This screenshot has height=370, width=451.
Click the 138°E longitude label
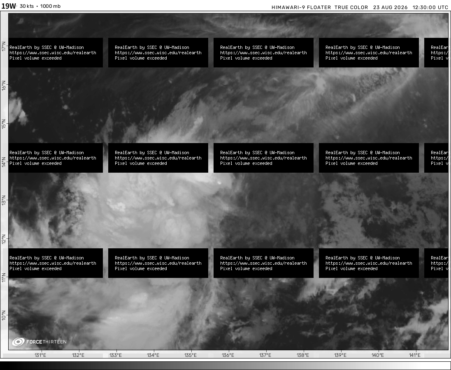(303, 355)
